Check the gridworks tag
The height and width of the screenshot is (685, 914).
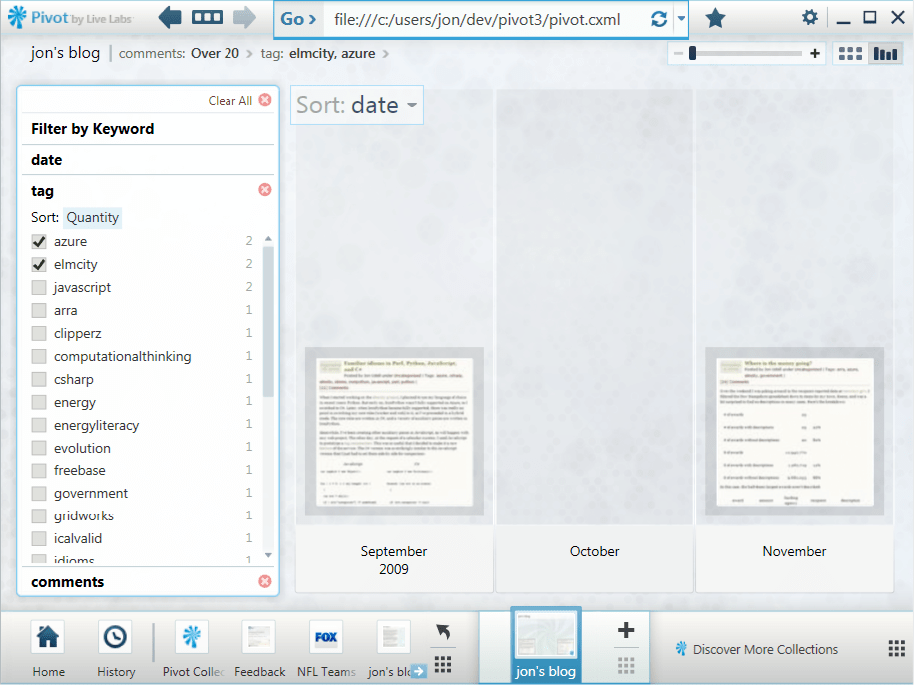point(39,516)
